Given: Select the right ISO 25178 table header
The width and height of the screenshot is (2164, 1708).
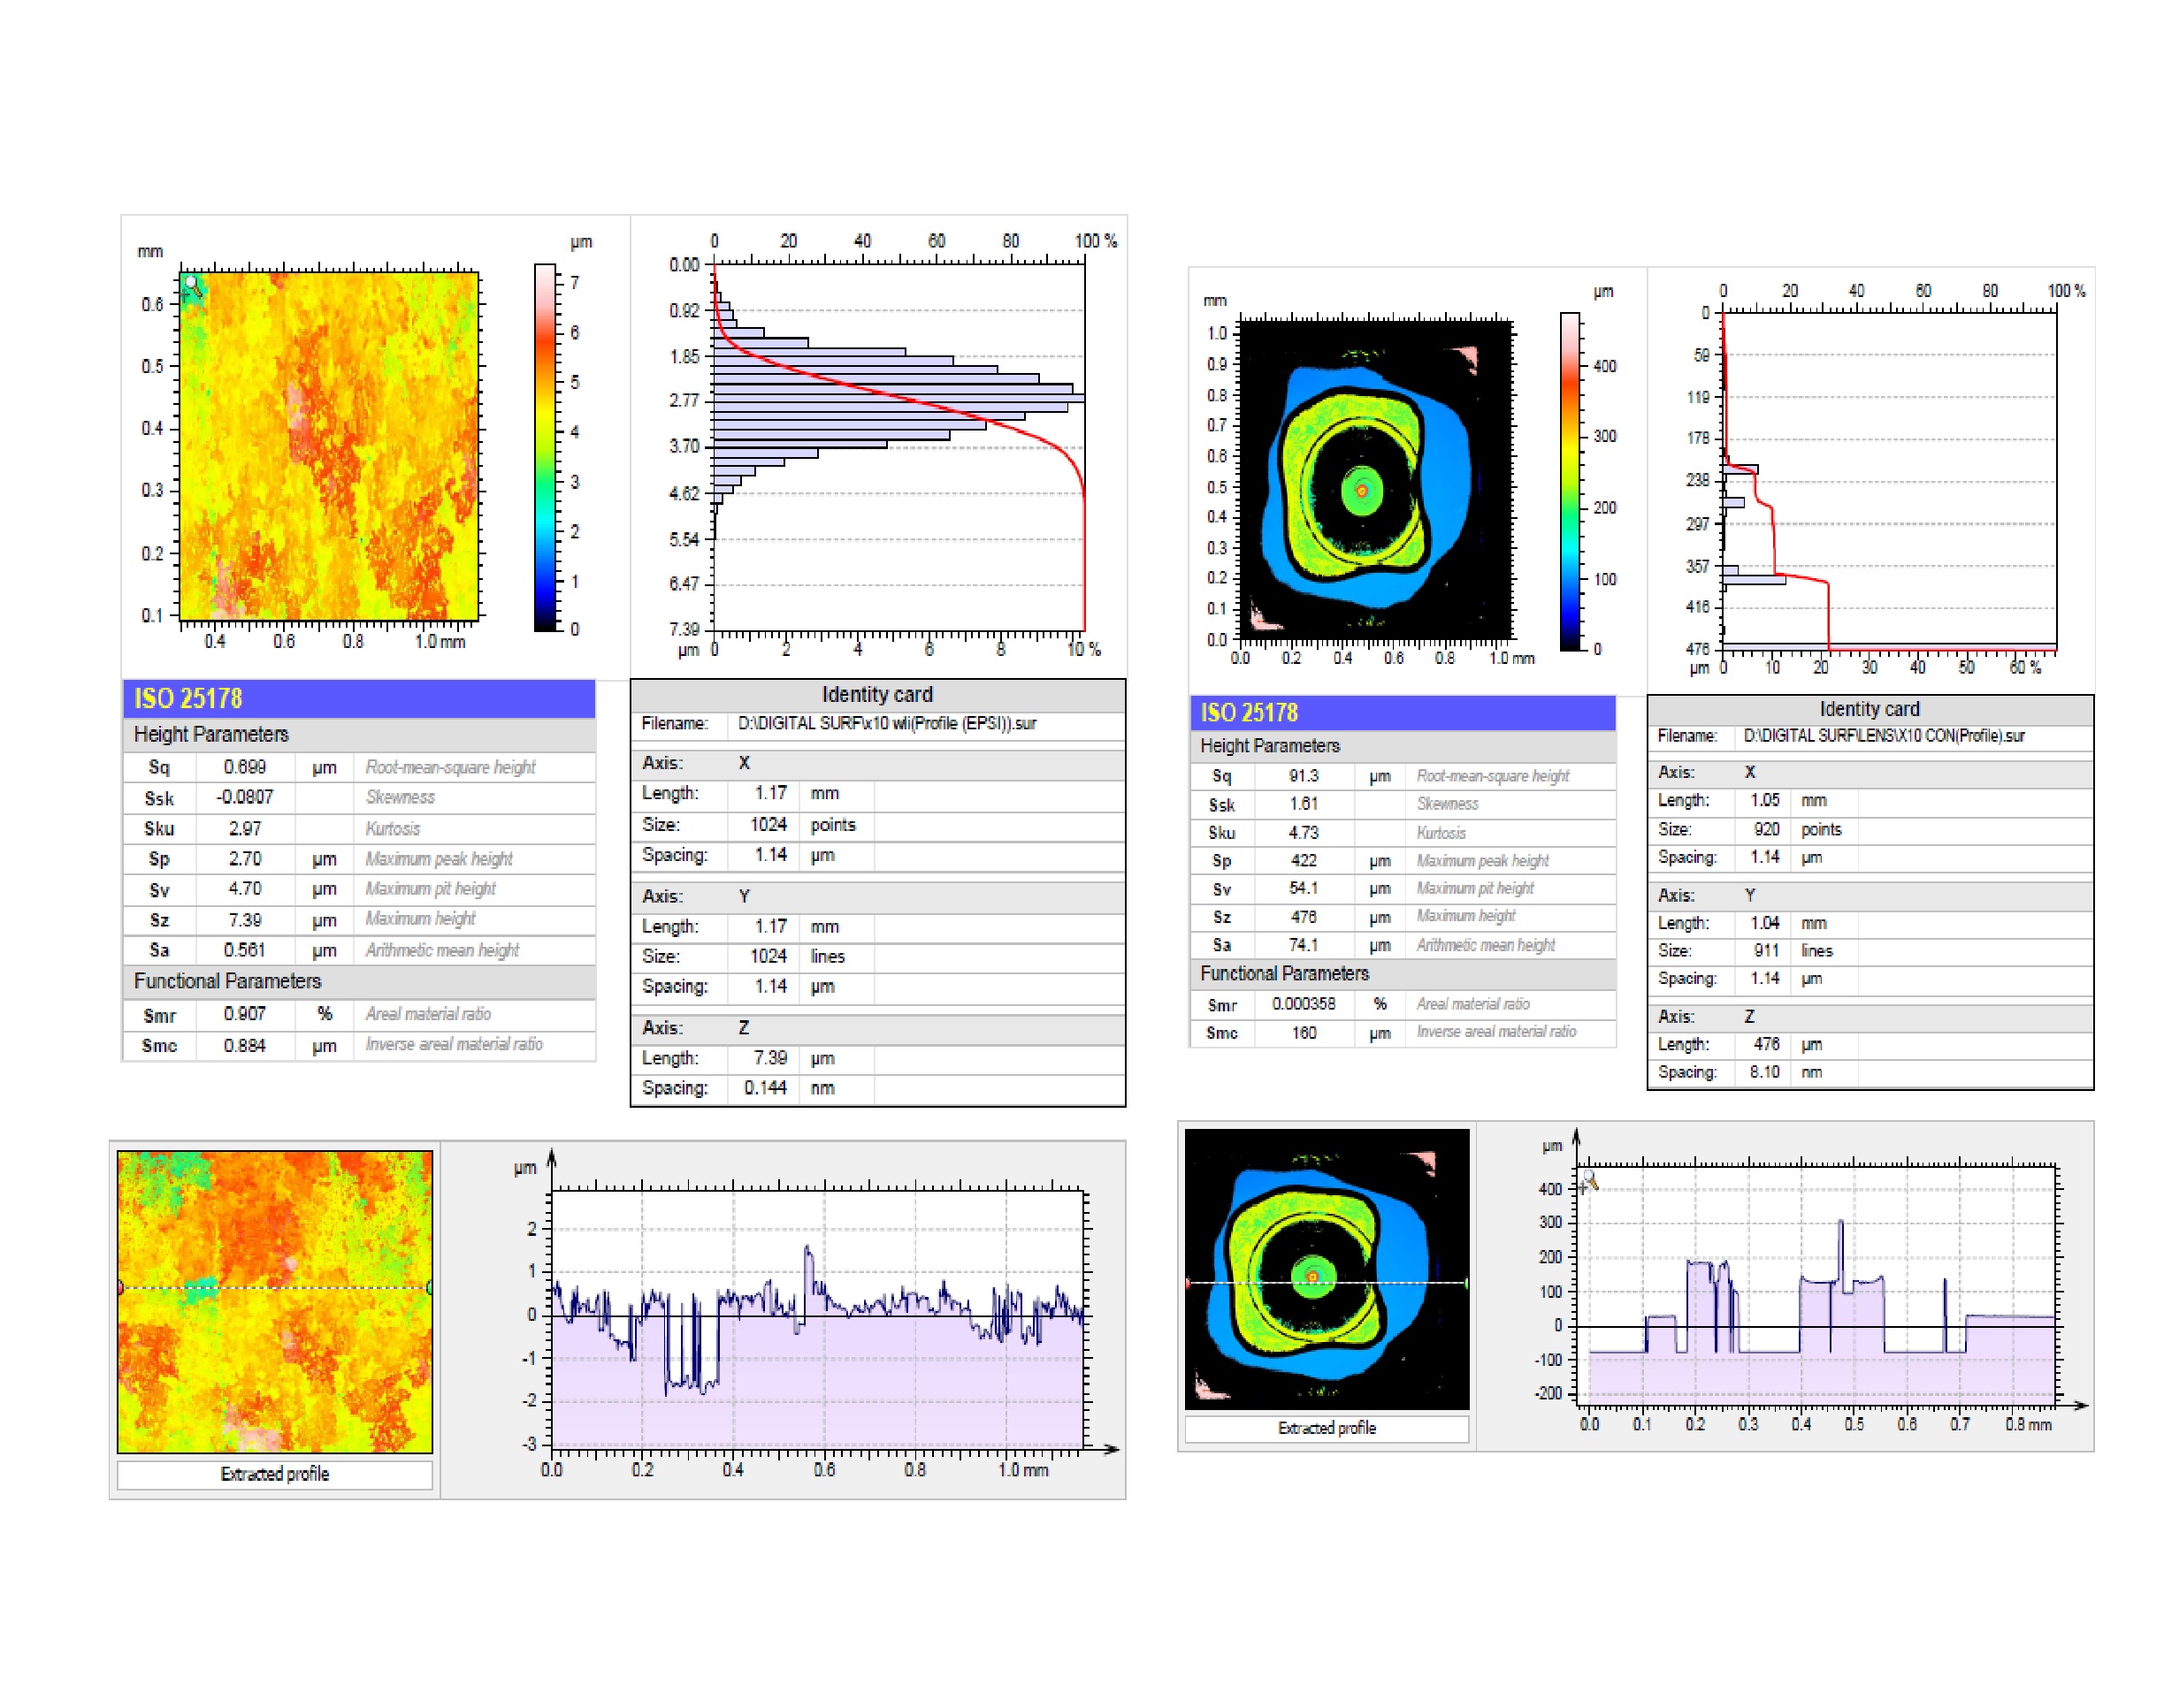Looking at the screenshot, I should (1402, 712).
